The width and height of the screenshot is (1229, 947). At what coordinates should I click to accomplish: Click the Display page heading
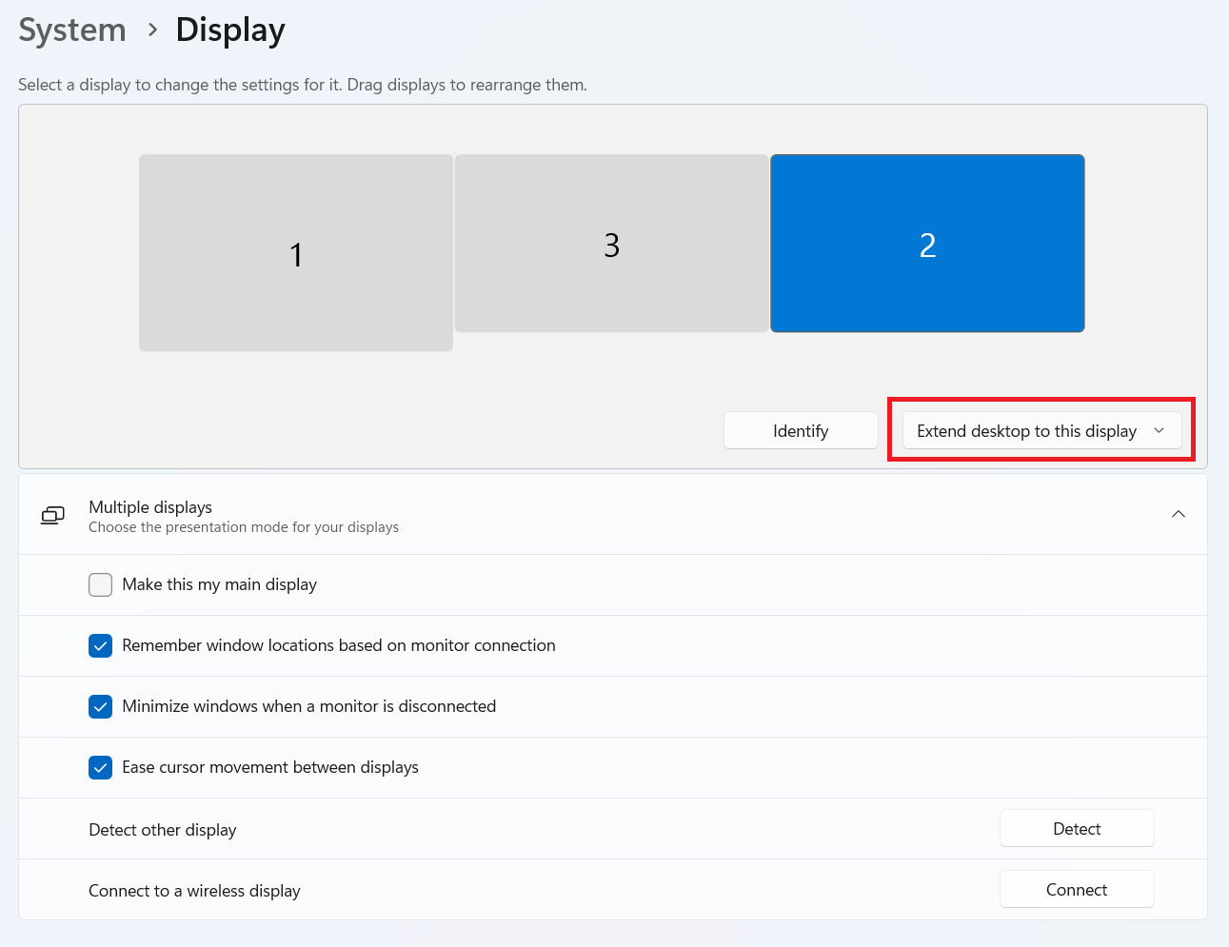click(x=230, y=30)
